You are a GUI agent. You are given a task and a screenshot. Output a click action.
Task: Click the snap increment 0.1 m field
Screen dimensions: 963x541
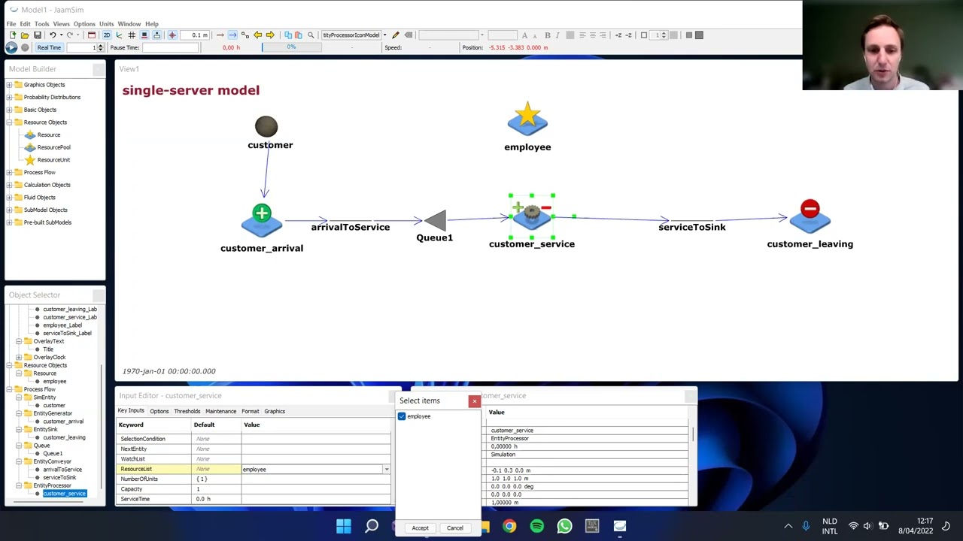[194, 35]
